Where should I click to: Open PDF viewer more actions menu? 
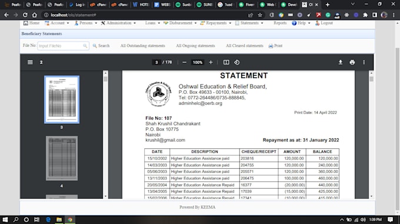(364, 62)
